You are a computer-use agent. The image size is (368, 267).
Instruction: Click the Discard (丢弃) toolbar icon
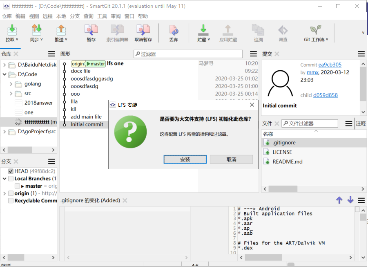pos(174,30)
